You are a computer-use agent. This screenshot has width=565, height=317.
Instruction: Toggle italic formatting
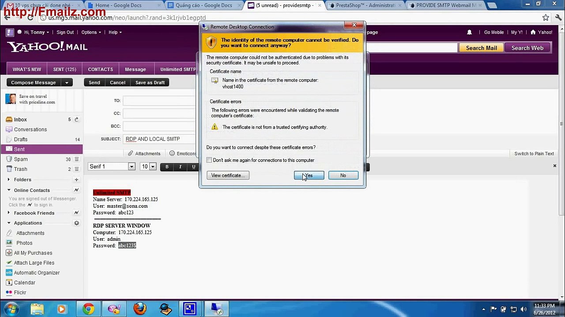(180, 167)
